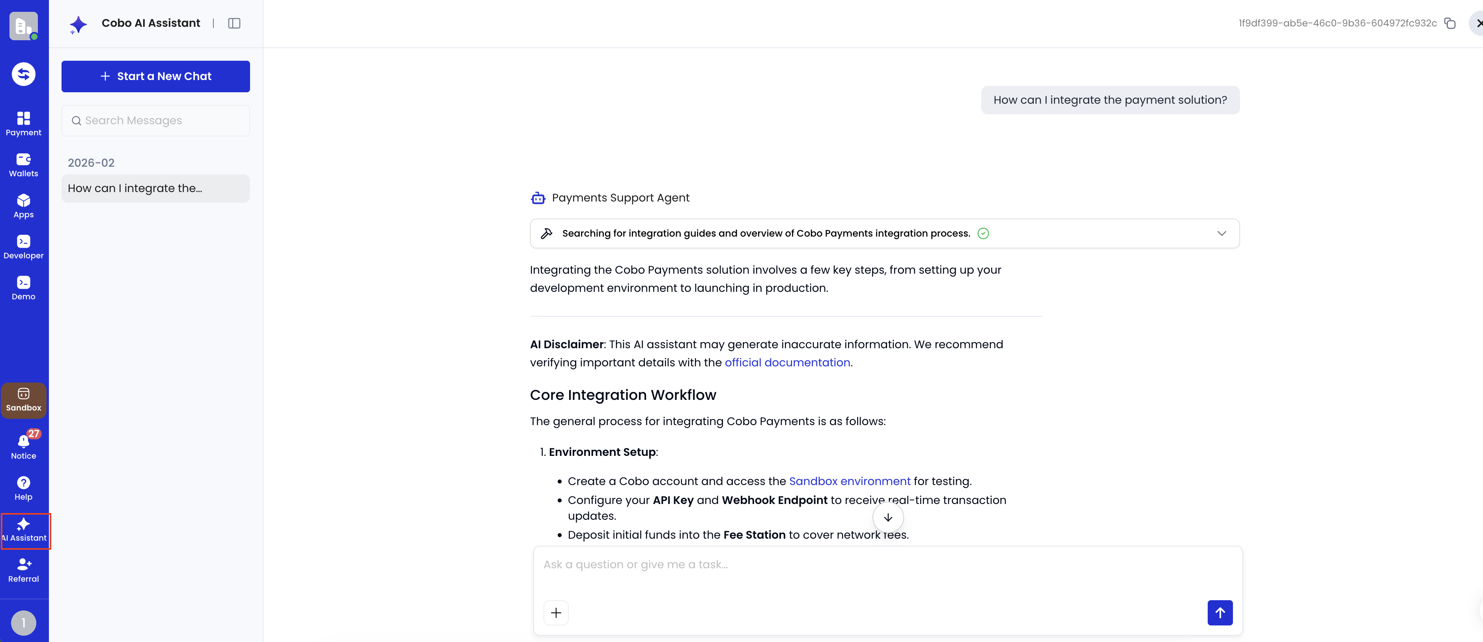
Task: Open the official documentation link
Action: tap(788, 363)
